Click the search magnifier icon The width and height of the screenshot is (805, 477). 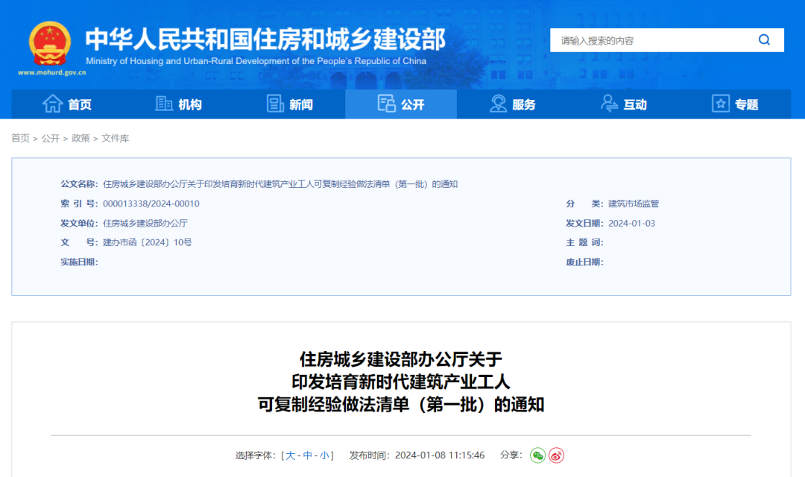(x=764, y=40)
